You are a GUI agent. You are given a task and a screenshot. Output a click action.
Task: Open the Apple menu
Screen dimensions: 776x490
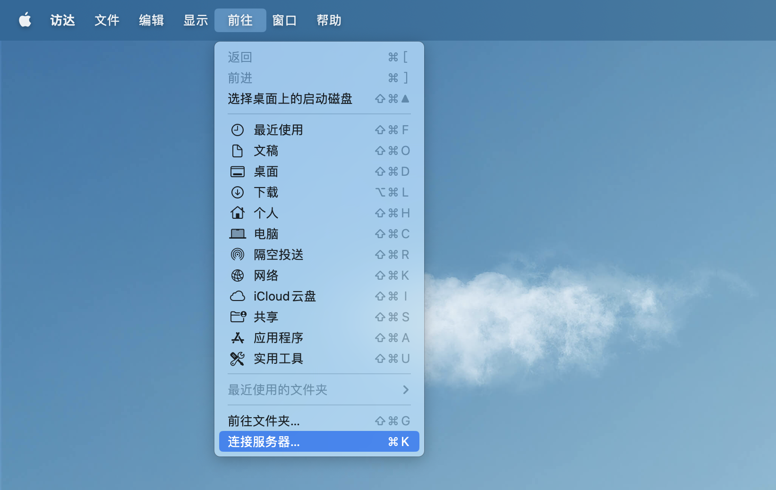[x=25, y=20]
